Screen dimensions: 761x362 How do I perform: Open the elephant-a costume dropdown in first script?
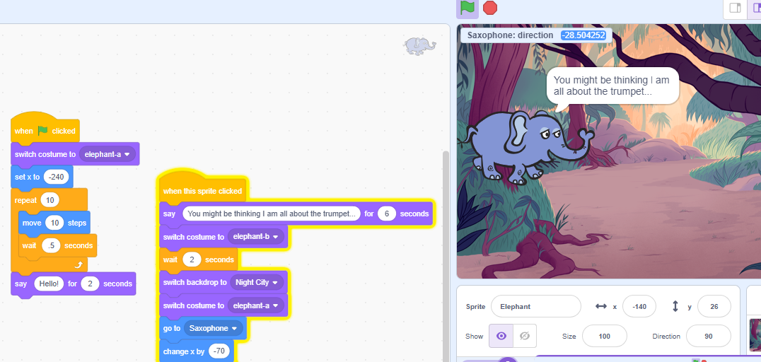(108, 154)
